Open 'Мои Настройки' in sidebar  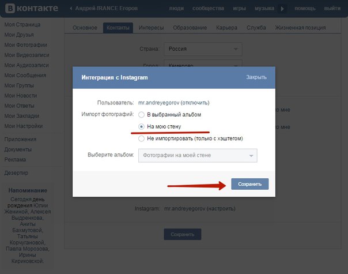pos(24,126)
